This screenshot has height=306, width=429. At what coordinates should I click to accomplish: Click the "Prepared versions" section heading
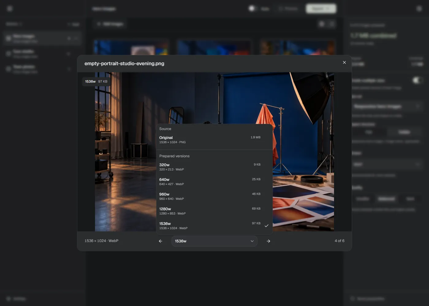pyautogui.click(x=174, y=156)
